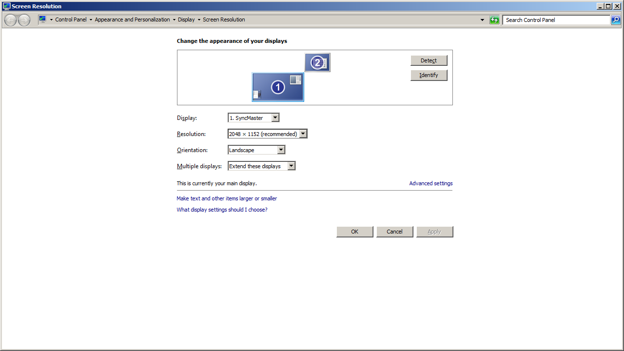Open the Display dropdown showing SyncMaster
The width and height of the screenshot is (624, 351).
pos(253,118)
